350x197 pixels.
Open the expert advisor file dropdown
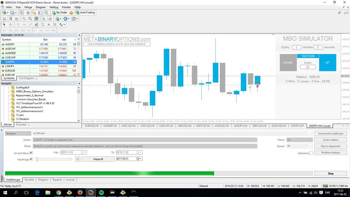172,134
